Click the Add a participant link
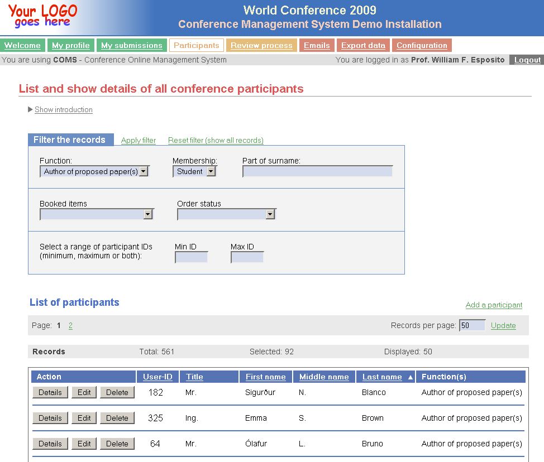Viewport: 544px width, 462px height. (494, 305)
